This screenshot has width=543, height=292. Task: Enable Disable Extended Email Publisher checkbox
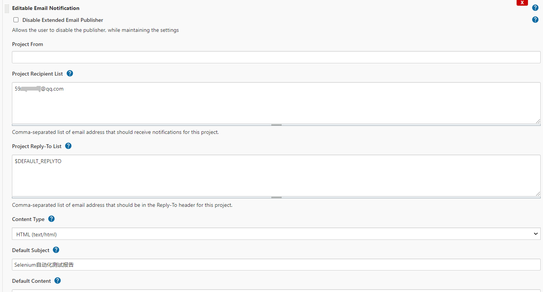(x=16, y=20)
